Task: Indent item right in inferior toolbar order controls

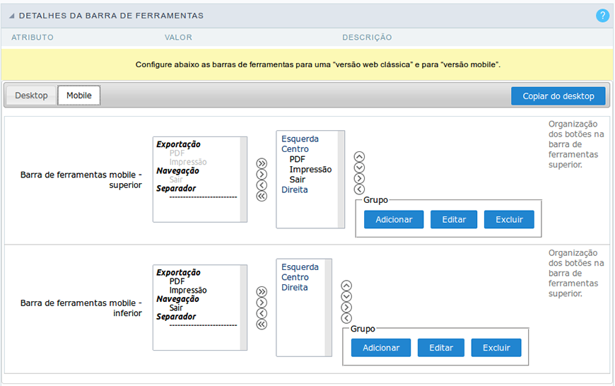Action: point(346,307)
